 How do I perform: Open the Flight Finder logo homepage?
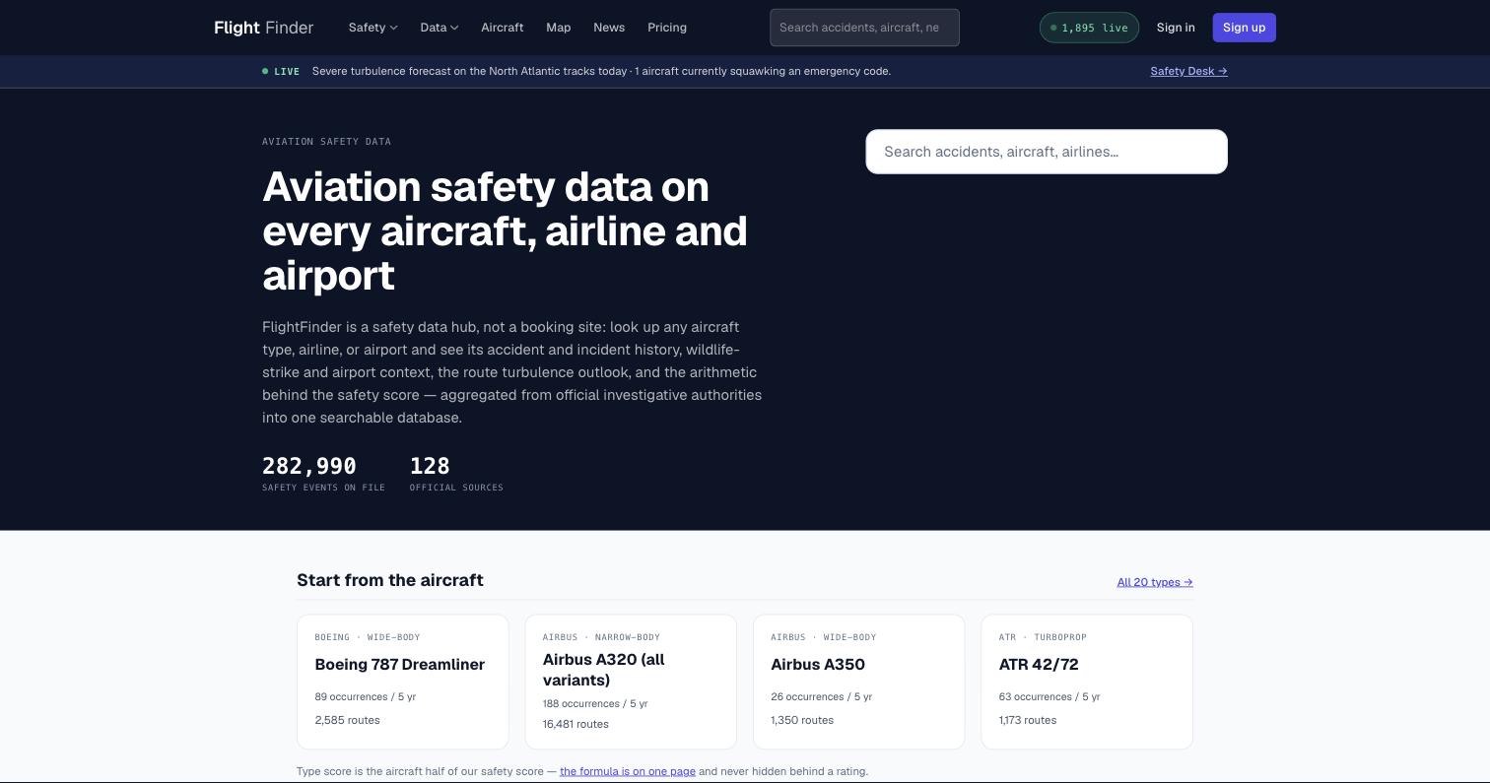[263, 28]
